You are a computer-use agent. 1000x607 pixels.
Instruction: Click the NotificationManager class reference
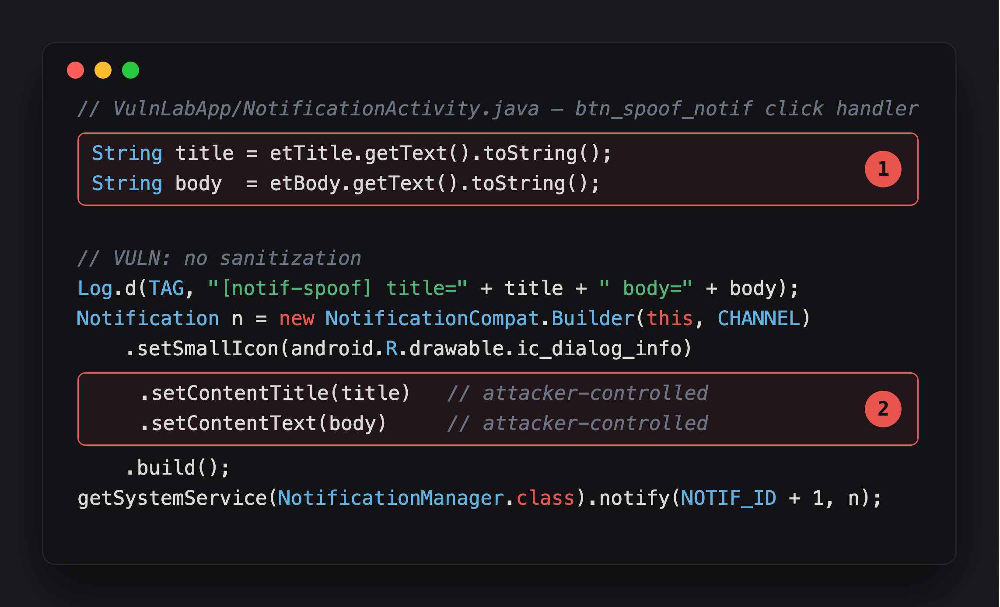391,498
